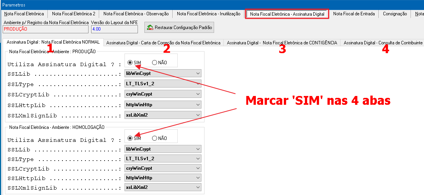Image resolution: width=424 pixels, height=195 pixels.
Task: Open Carta de Correção sub-tab
Action: click(163, 43)
